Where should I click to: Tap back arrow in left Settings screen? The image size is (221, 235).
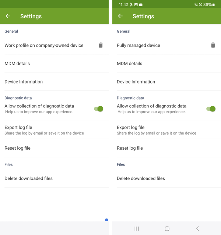point(8,16)
